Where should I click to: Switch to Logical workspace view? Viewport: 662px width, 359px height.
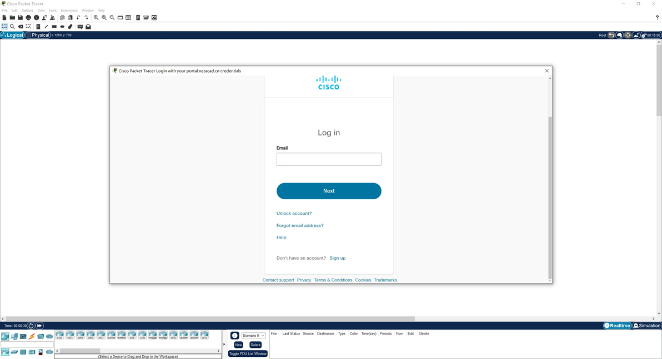click(13, 35)
